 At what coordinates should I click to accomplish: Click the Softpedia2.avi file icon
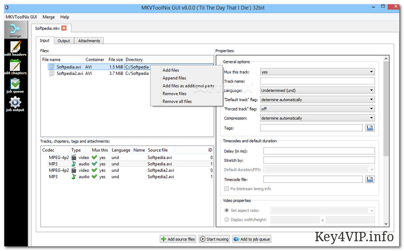tap(52, 73)
